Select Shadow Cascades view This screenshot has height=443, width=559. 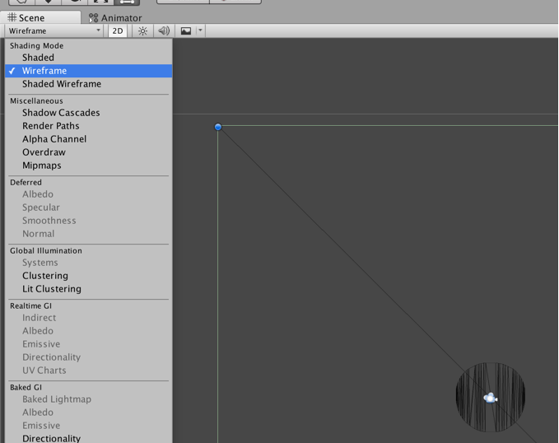89,113
